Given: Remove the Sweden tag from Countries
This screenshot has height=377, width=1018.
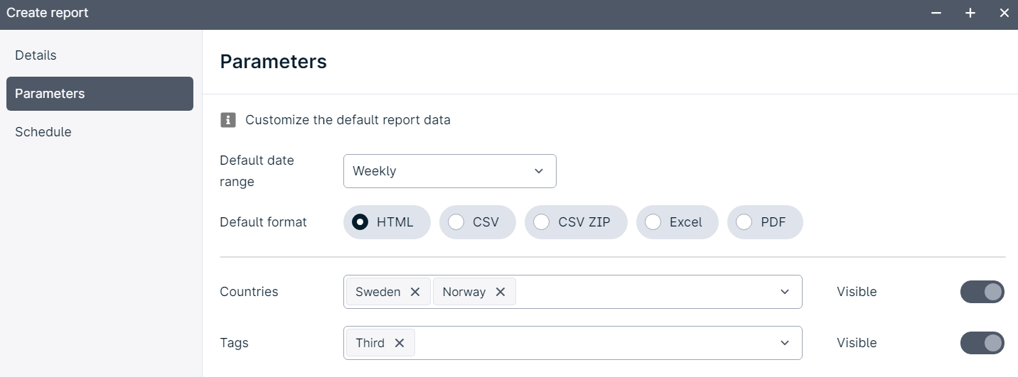Looking at the screenshot, I should 415,292.
